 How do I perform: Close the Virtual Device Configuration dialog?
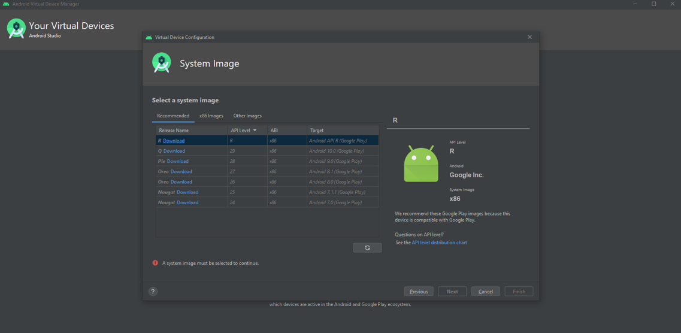[x=529, y=37]
